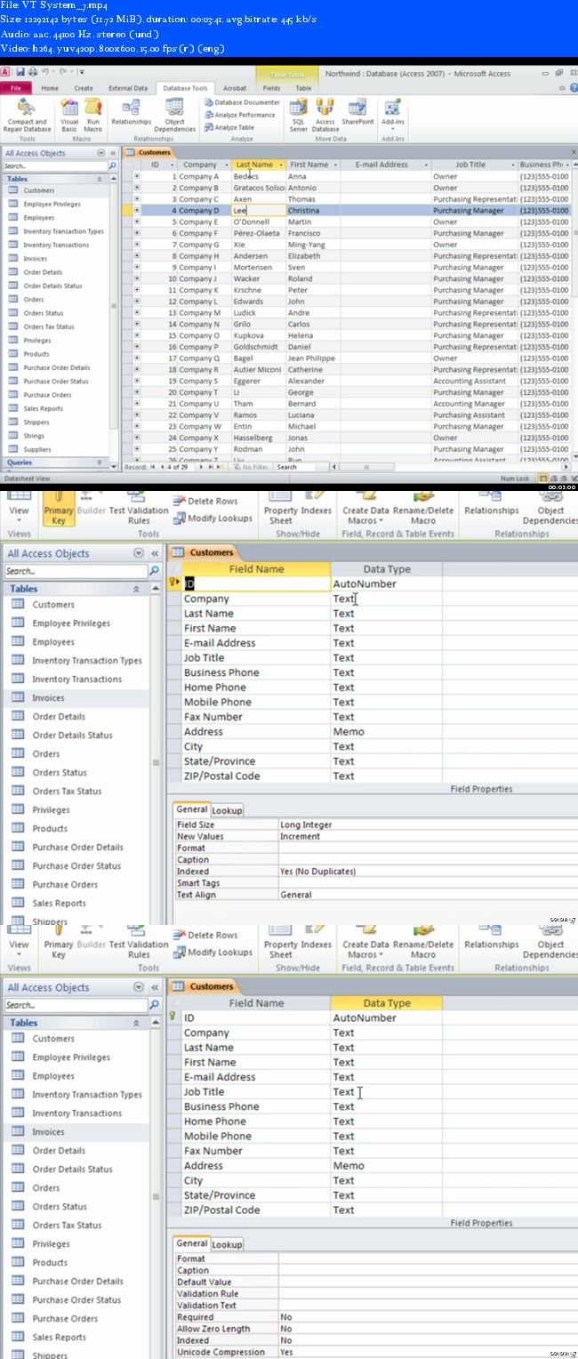Image resolution: width=578 pixels, height=1359 pixels.
Task: Click the 'Accounting Manager' job title cell
Action: click(475, 404)
